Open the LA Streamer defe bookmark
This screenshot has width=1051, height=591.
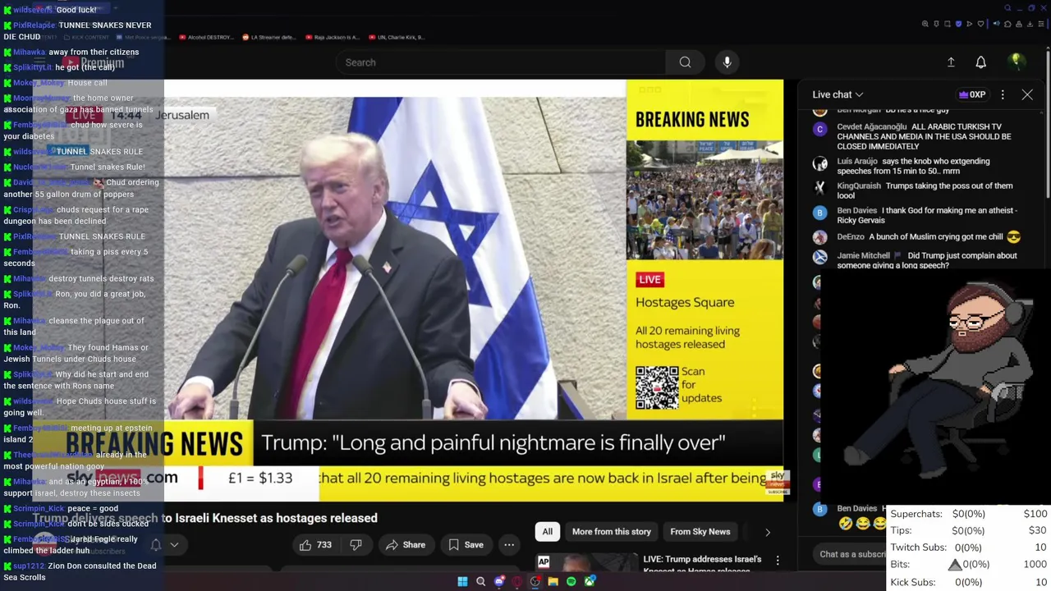coord(270,37)
